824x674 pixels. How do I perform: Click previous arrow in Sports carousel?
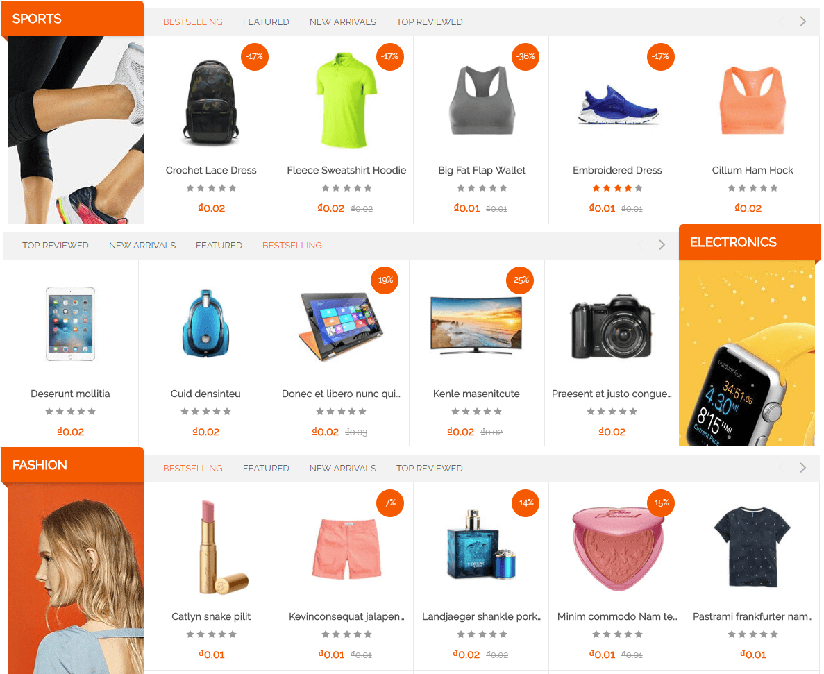[782, 22]
